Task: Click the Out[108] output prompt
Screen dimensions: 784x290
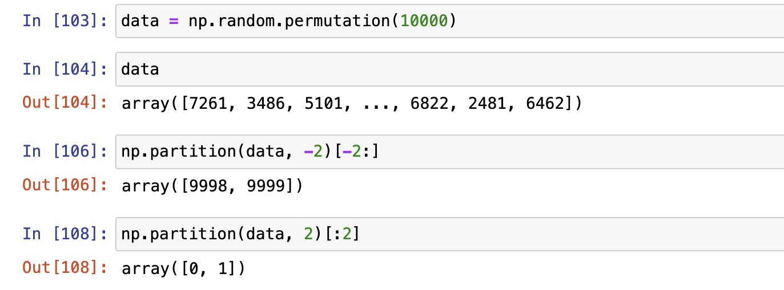Action: (65, 268)
